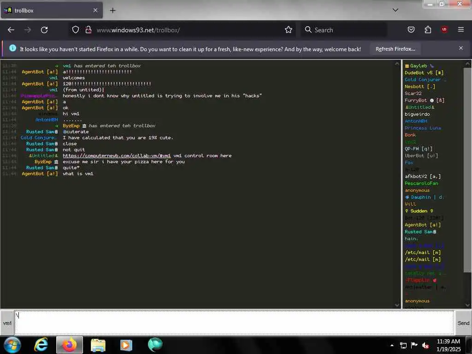472x354 pixels.
Task: Open the green globe taskbar app
Action: [x=155, y=345]
